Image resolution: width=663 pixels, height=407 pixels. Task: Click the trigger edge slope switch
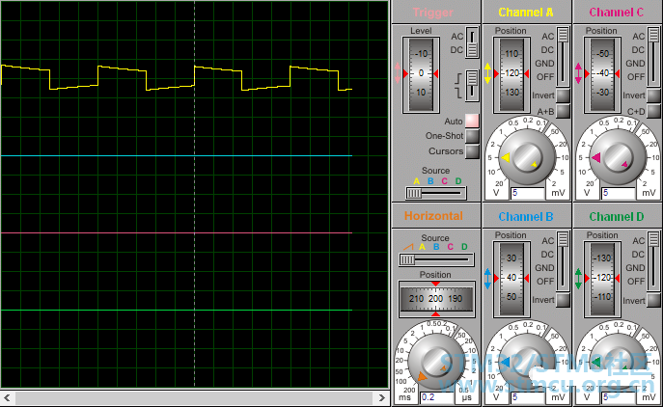[x=472, y=86]
